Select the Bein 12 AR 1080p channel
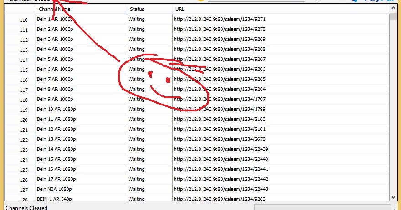The image size is (401, 210). pyautogui.click(x=56, y=129)
